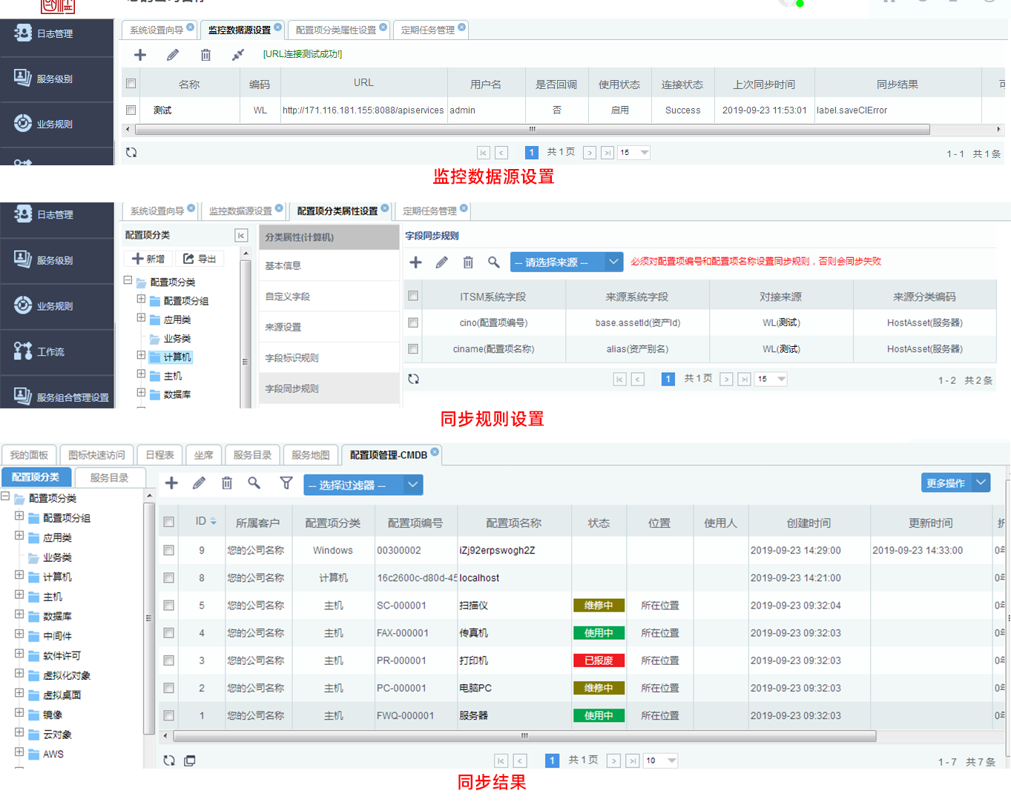
Task: Select 自定义字段 in attribute menu
Action: point(329,296)
